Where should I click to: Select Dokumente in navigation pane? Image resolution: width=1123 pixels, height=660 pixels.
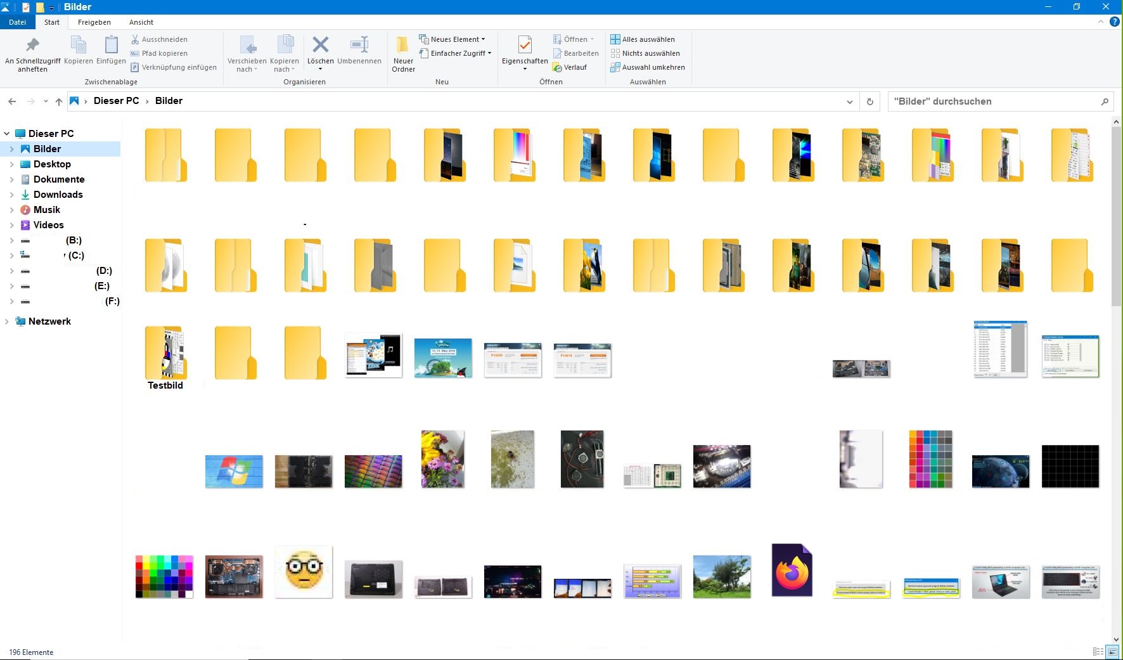(x=59, y=179)
